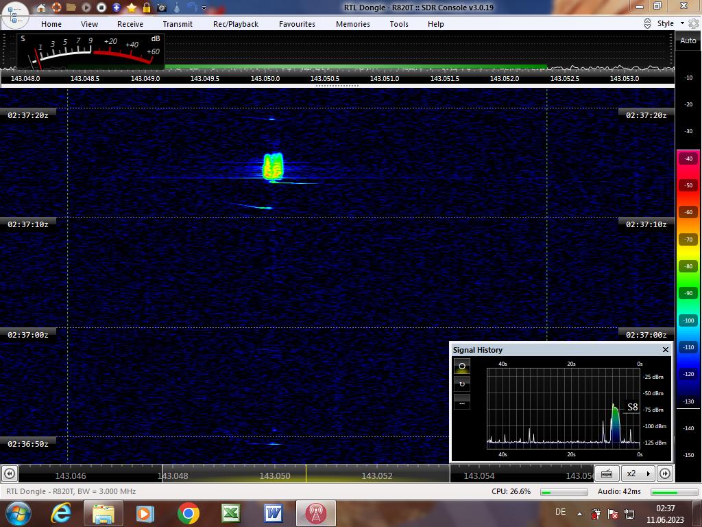The width and height of the screenshot is (702, 527).
Task: Click the S-meter signal strength gauge
Action: (x=91, y=51)
